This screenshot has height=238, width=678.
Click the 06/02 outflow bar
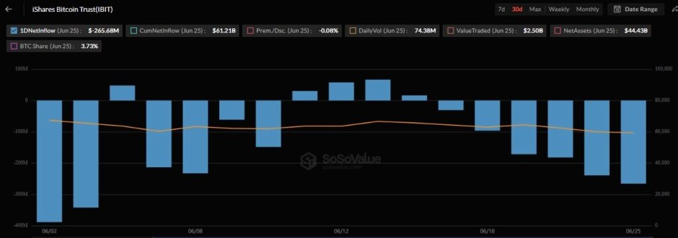pos(49,161)
